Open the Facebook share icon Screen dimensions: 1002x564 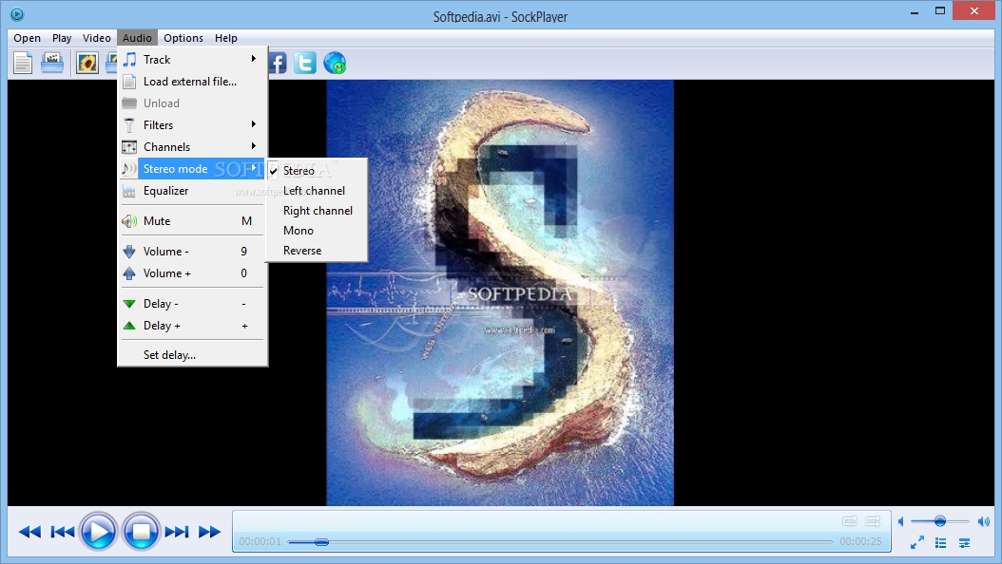click(x=278, y=64)
